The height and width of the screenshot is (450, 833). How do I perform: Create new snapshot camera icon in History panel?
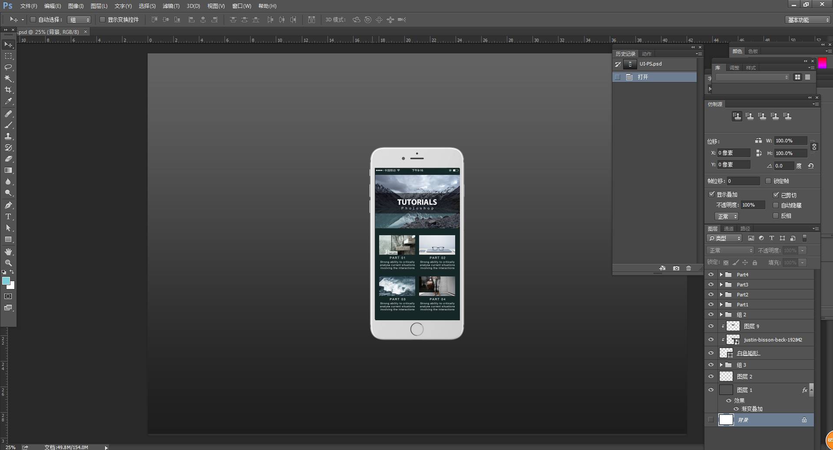tap(676, 268)
